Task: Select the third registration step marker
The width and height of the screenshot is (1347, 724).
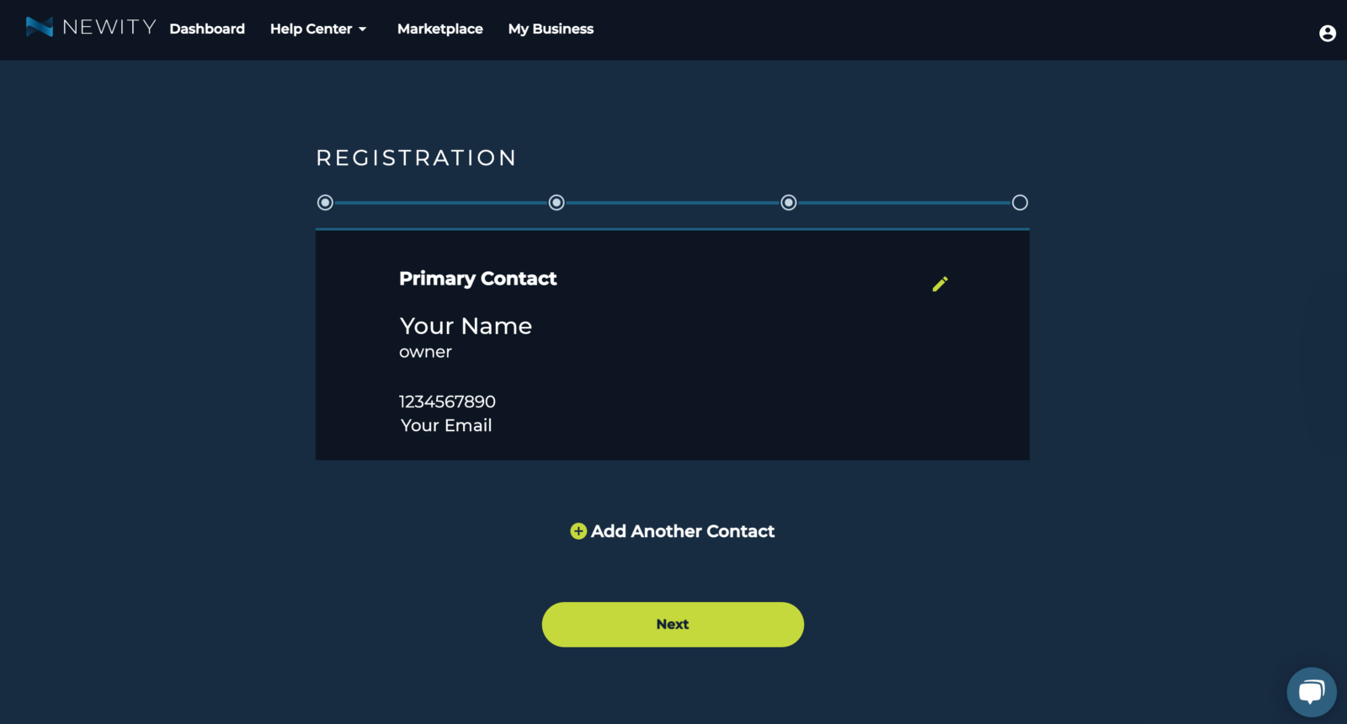Action: 789,203
